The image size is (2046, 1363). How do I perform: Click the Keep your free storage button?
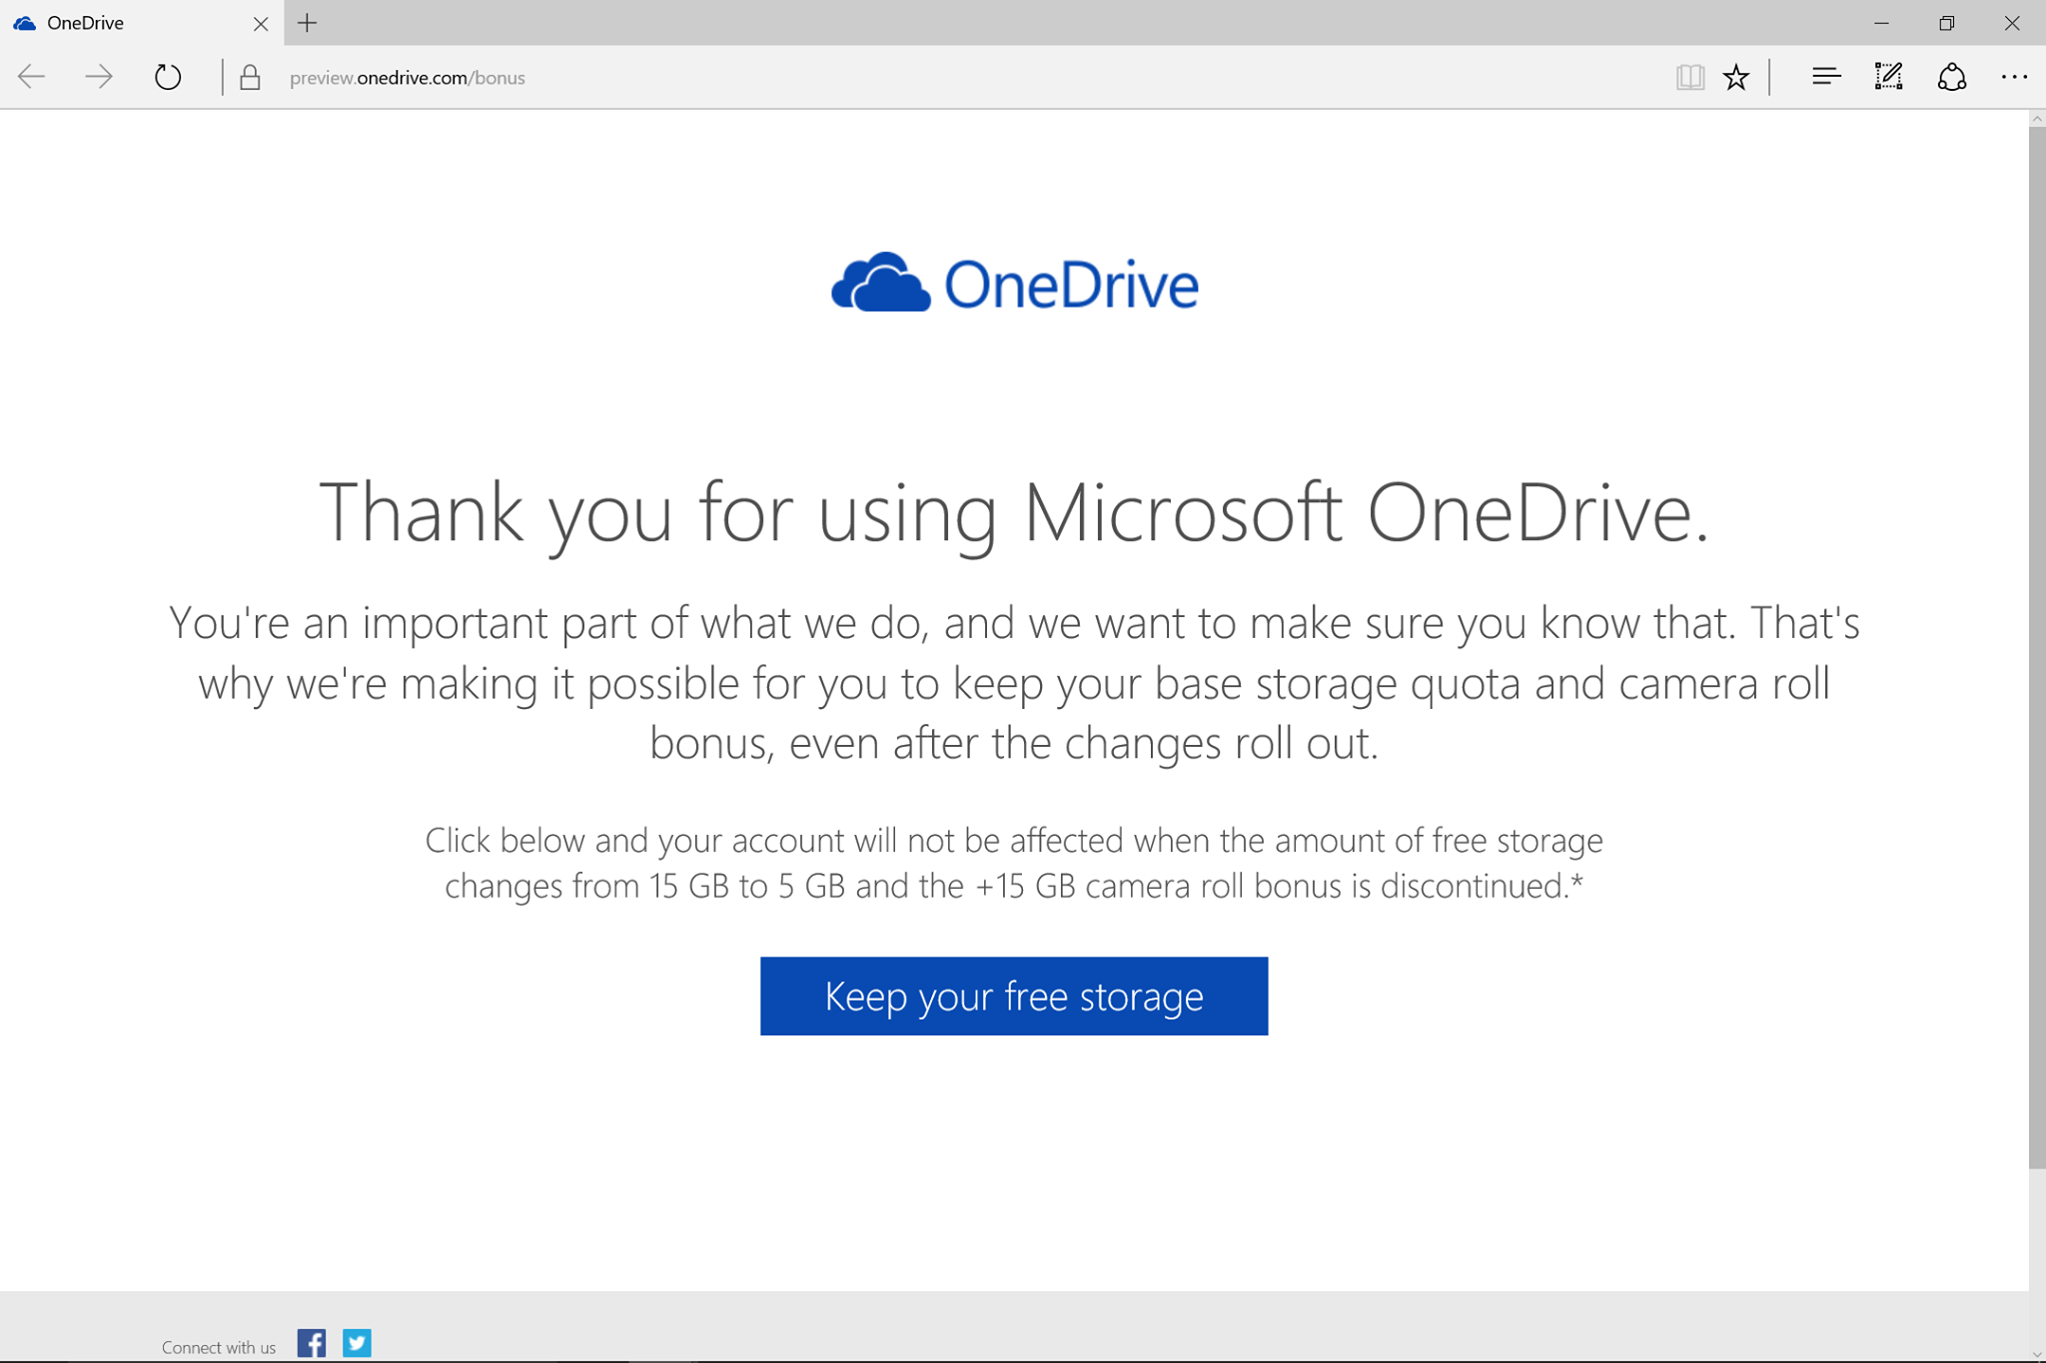pos(1014,996)
